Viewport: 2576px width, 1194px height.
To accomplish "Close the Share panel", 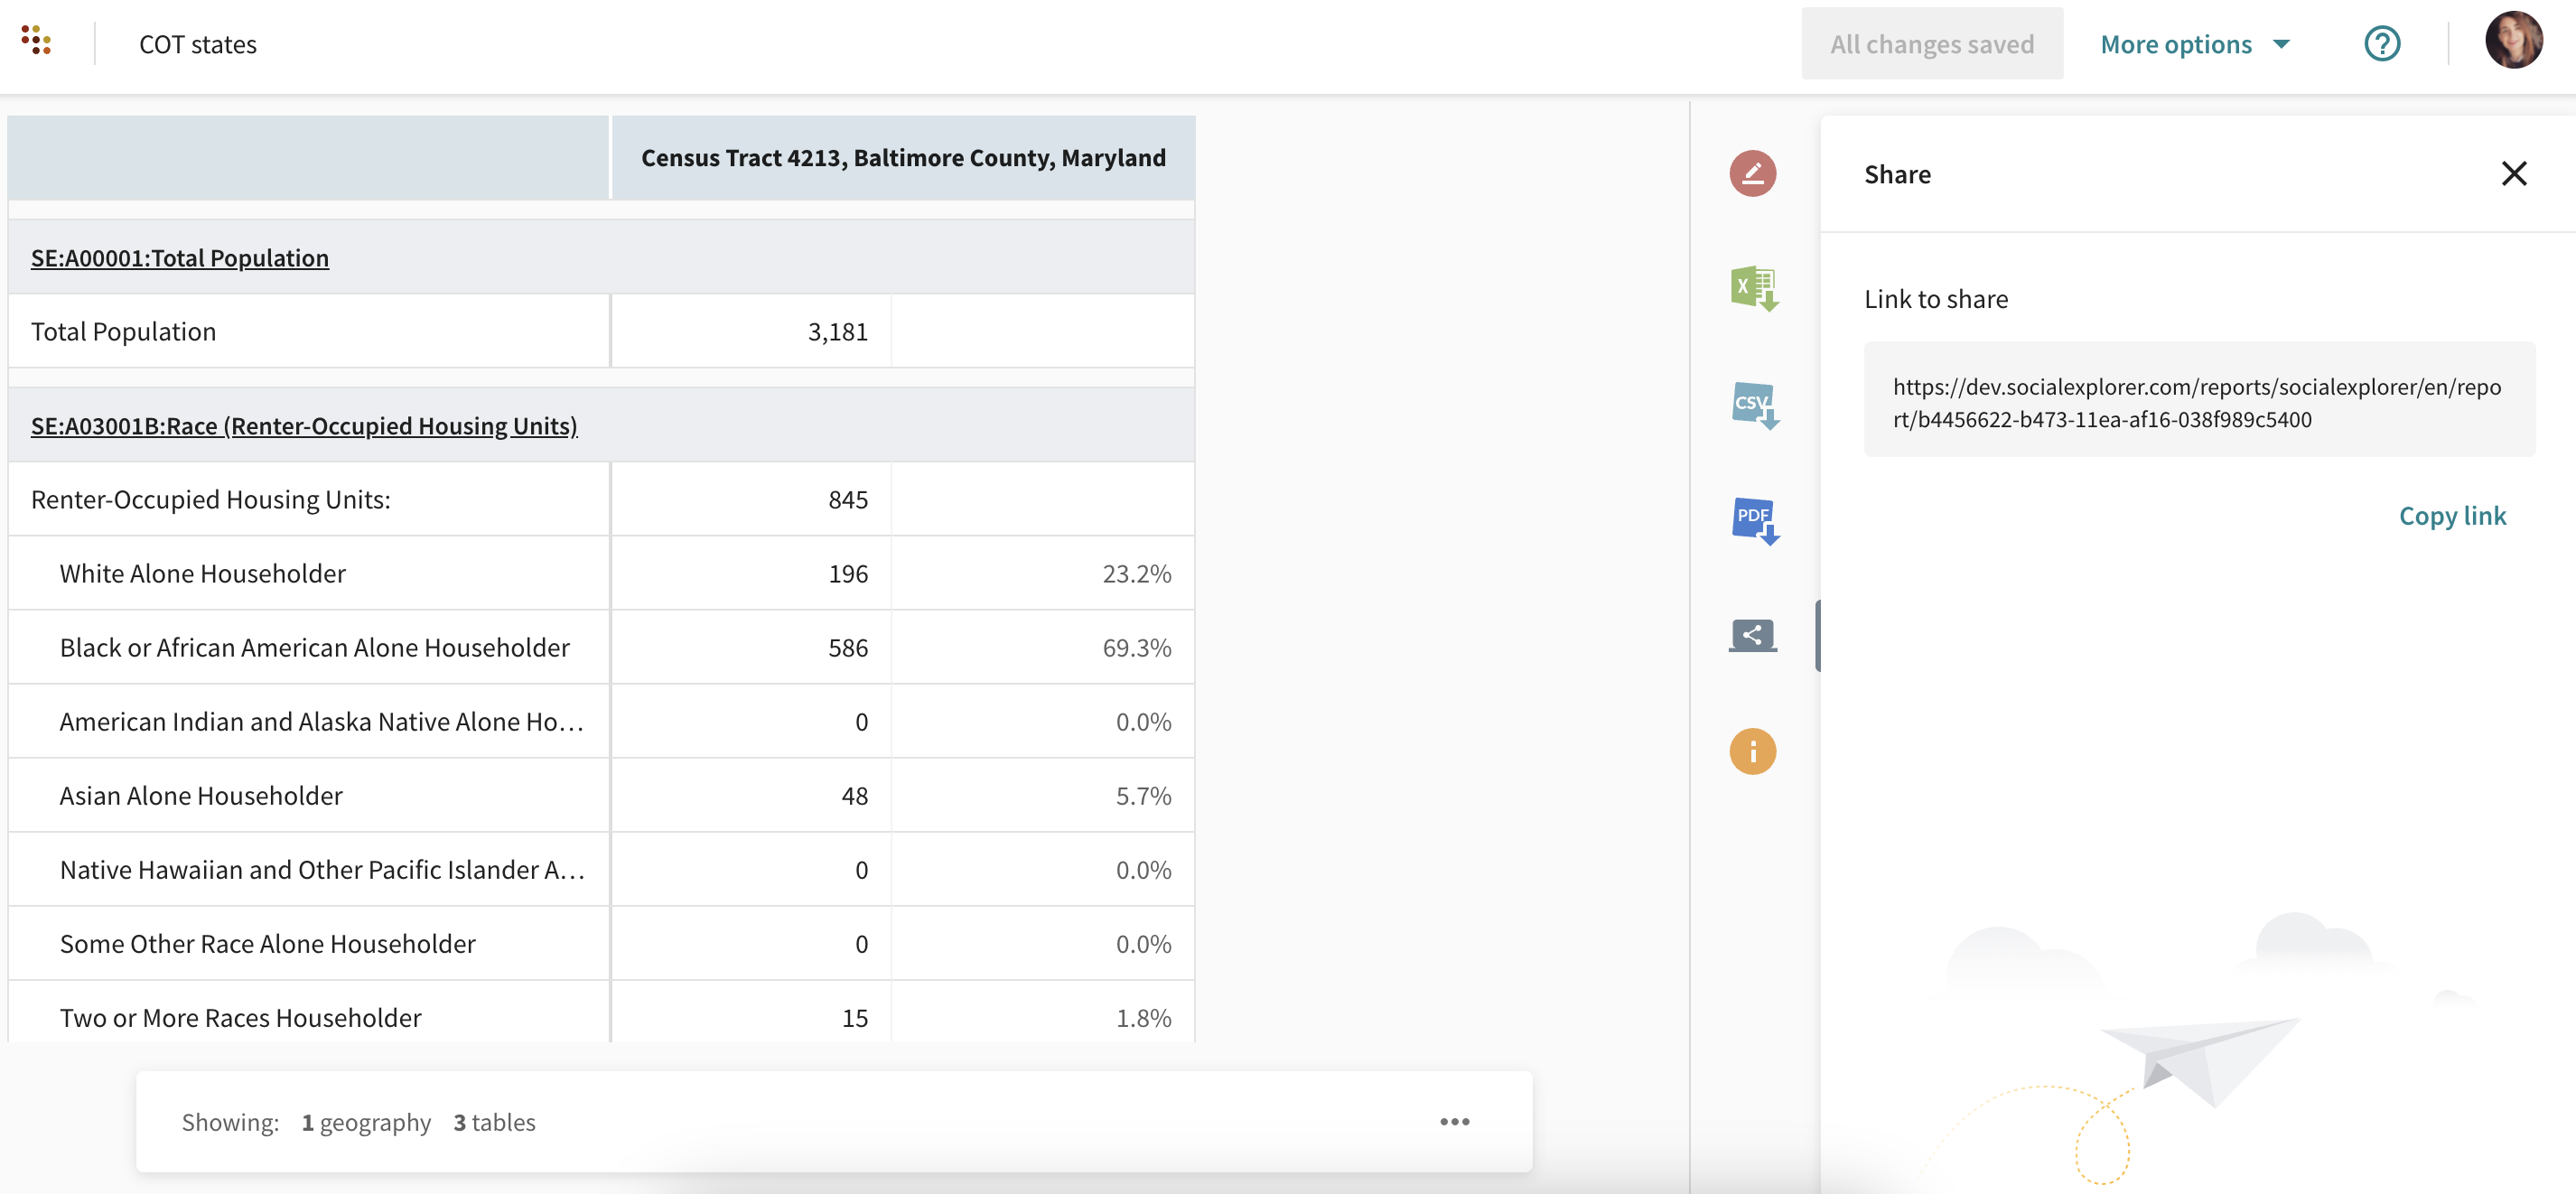I will pos(2513,174).
